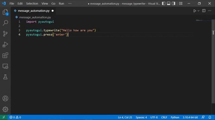Open the feedback icon in status bar
The width and height of the screenshot is (215, 120).
click(203, 117)
